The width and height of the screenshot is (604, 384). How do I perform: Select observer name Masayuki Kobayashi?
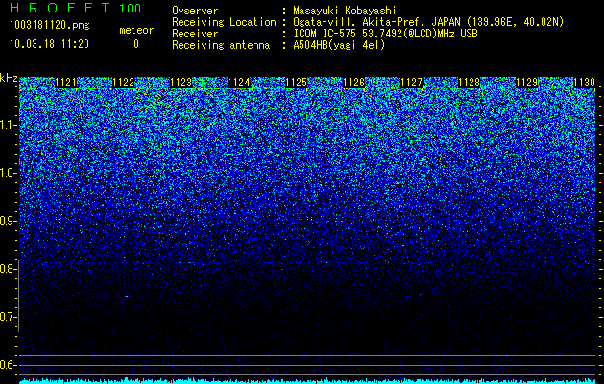pos(345,12)
